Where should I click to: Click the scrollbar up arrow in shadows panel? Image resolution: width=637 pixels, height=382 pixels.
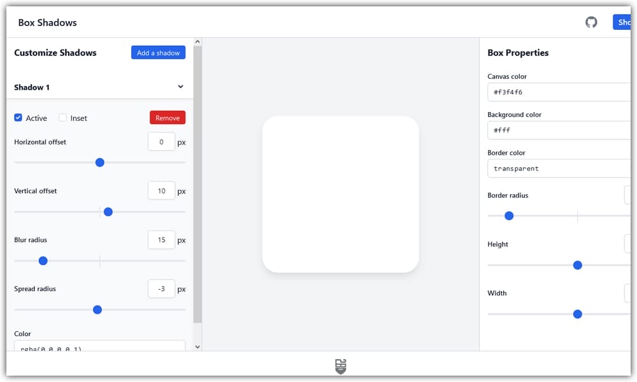tap(197, 42)
